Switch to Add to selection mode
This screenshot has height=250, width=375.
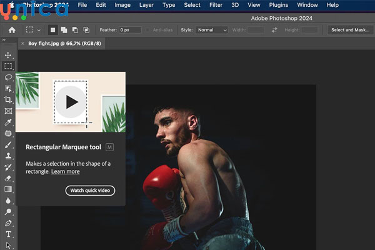64,29
